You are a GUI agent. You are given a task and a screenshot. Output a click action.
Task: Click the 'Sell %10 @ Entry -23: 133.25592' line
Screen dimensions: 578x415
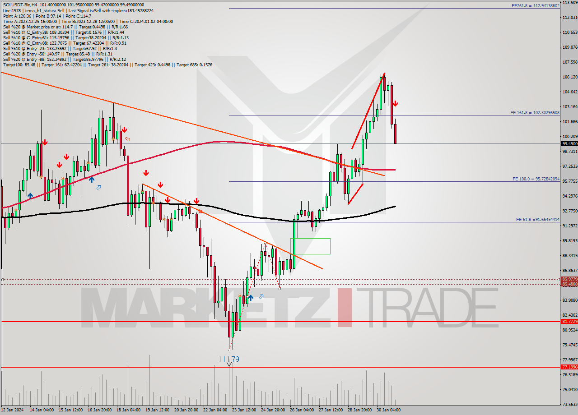[x=60, y=49]
